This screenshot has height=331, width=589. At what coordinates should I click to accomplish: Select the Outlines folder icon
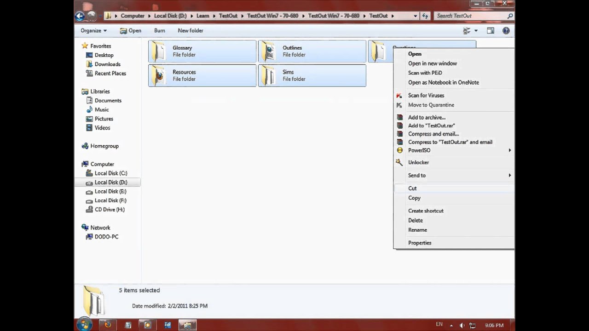tap(269, 51)
